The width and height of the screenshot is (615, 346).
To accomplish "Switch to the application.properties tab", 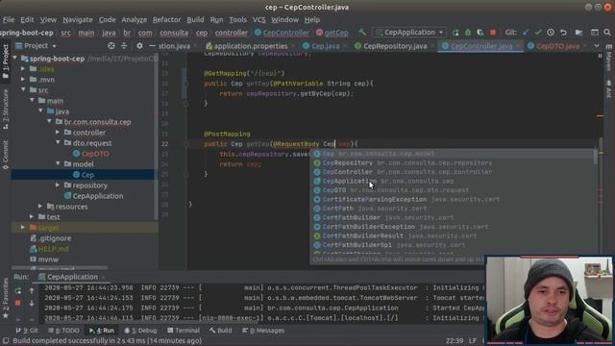I will click(x=250, y=46).
